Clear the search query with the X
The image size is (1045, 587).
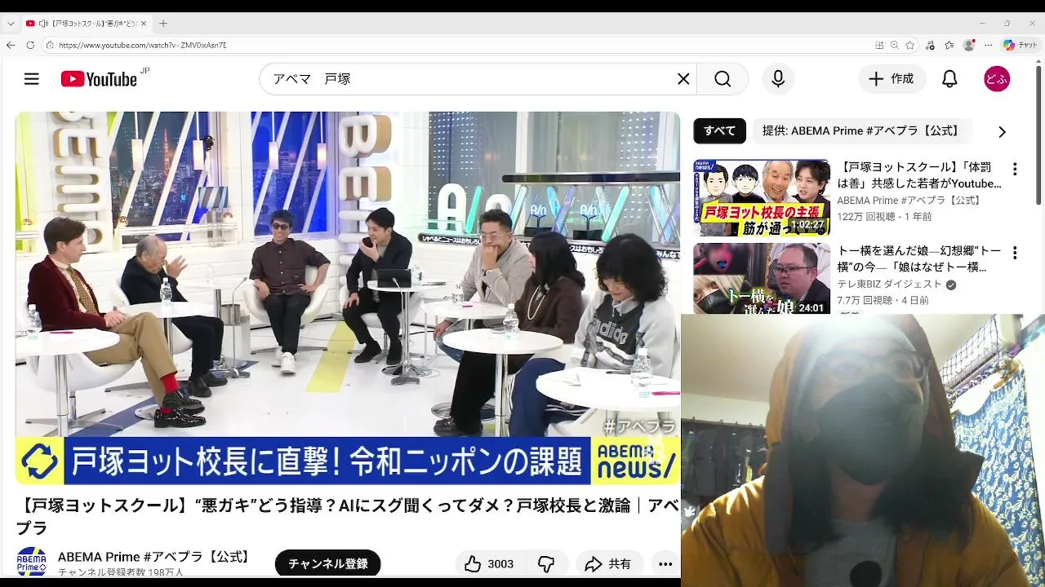click(x=683, y=79)
